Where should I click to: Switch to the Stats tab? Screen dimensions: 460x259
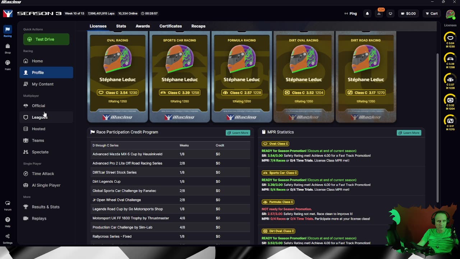pos(121,26)
